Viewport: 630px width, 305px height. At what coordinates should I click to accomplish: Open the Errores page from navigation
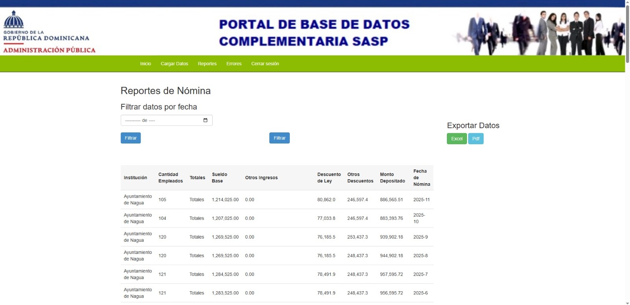tap(234, 64)
